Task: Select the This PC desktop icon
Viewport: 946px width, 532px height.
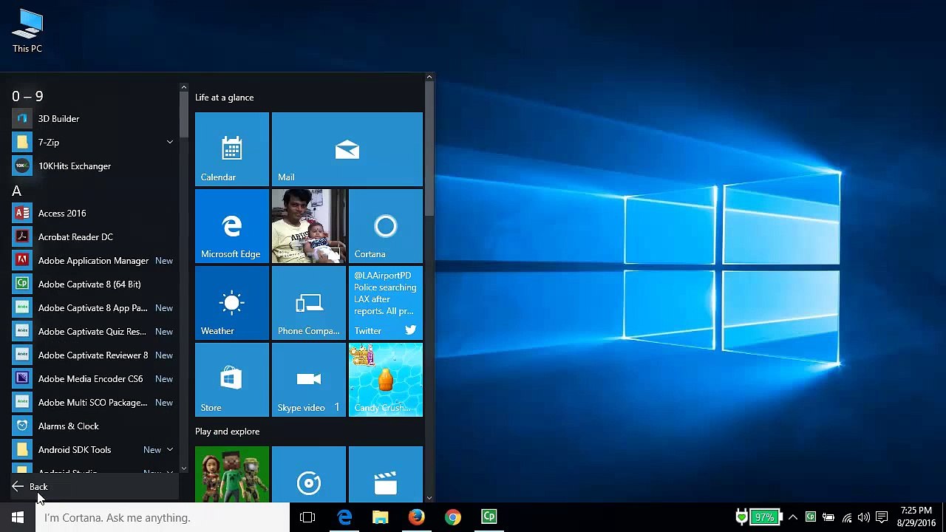Action: click(x=27, y=31)
